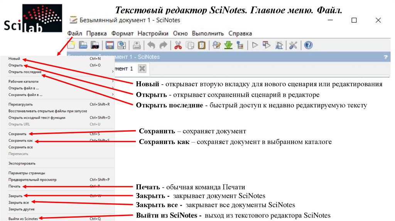Expand the Открыть последние submenu arrow
The image size is (395, 221).
click(x=113, y=72)
